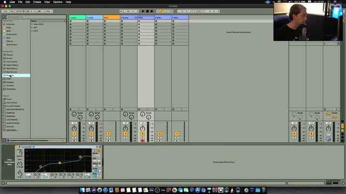Disarm the red record arm on track 5
346x194 pixels.
point(143,141)
